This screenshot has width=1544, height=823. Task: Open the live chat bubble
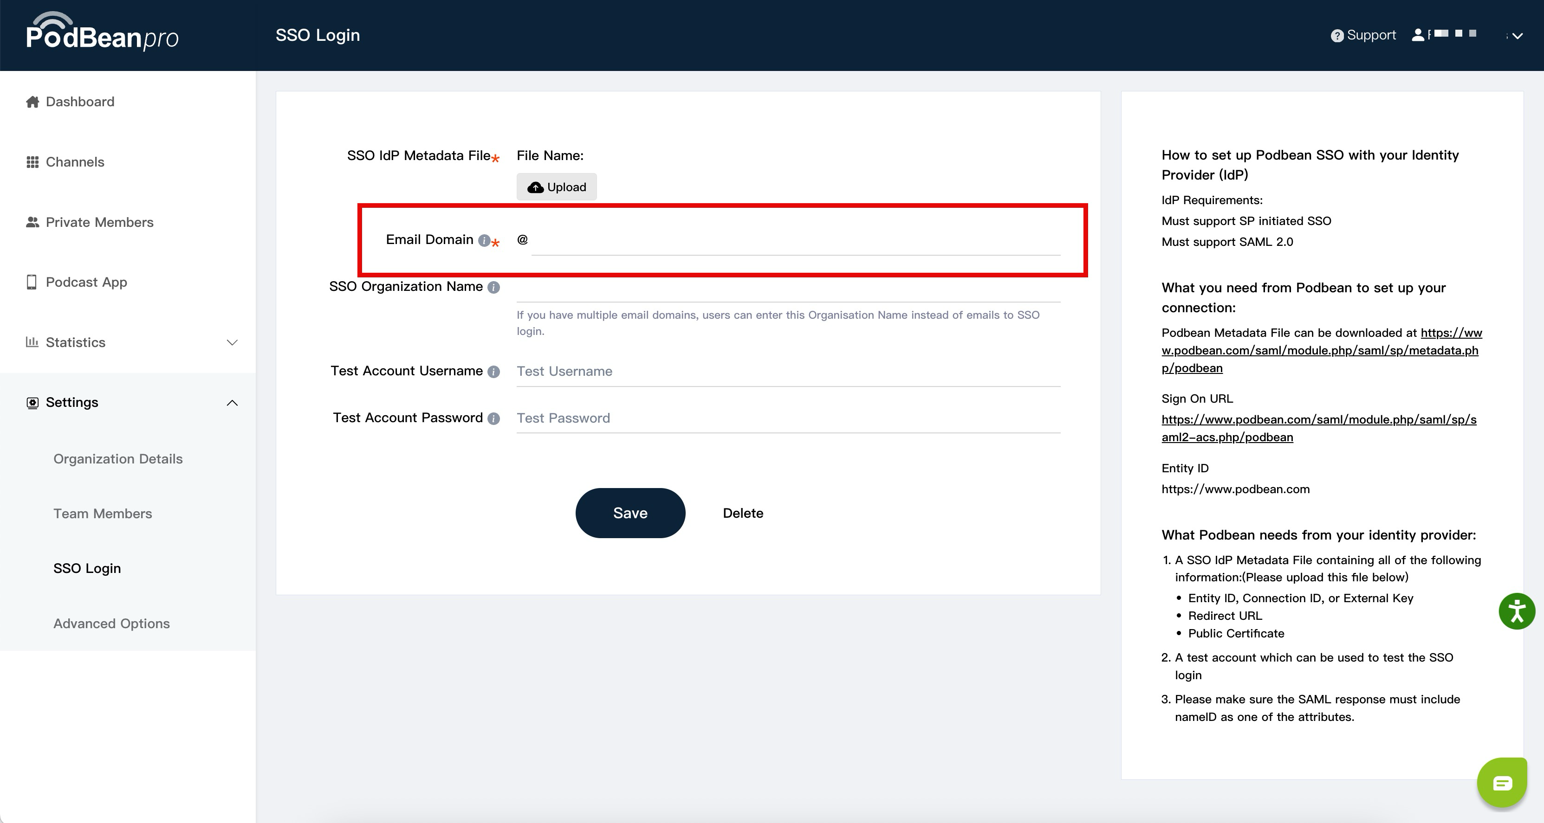[1502, 782]
